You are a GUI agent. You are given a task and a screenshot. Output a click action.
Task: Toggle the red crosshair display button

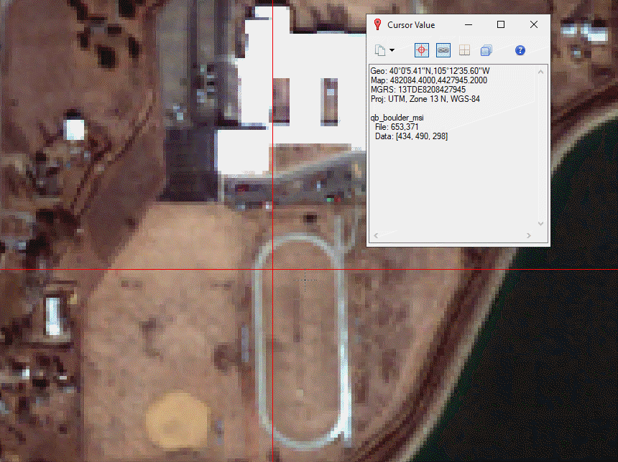(x=422, y=50)
